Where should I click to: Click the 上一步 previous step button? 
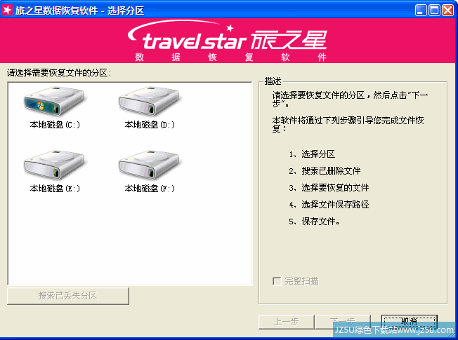(287, 322)
